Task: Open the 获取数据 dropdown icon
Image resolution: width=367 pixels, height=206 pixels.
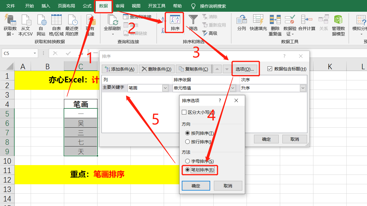Action: tap(10, 20)
